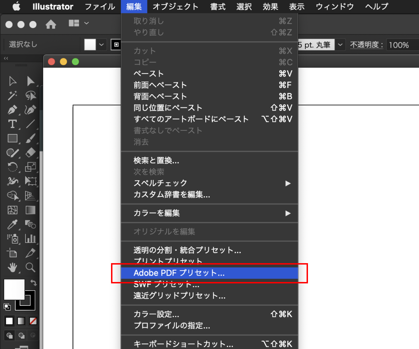Open the 丸筆 brush definition dropdown
The height and width of the screenshot is (349, 419).
coord(340,45)
